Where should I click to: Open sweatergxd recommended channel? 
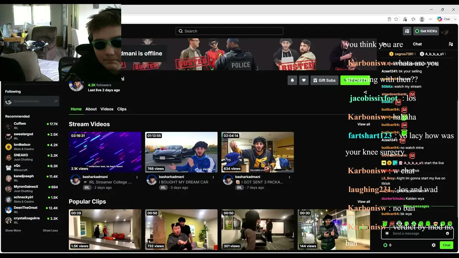click(x=32, y=136)
